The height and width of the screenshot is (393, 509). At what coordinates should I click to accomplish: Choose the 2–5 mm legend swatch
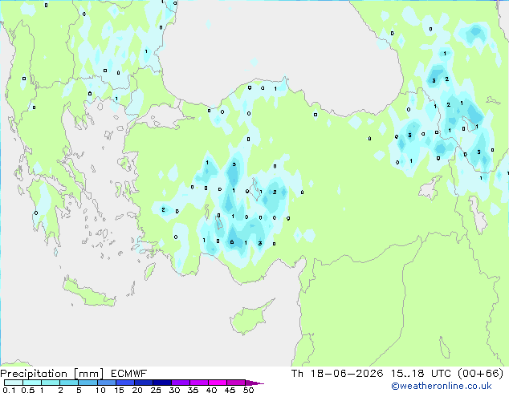[x=69, y=383]
